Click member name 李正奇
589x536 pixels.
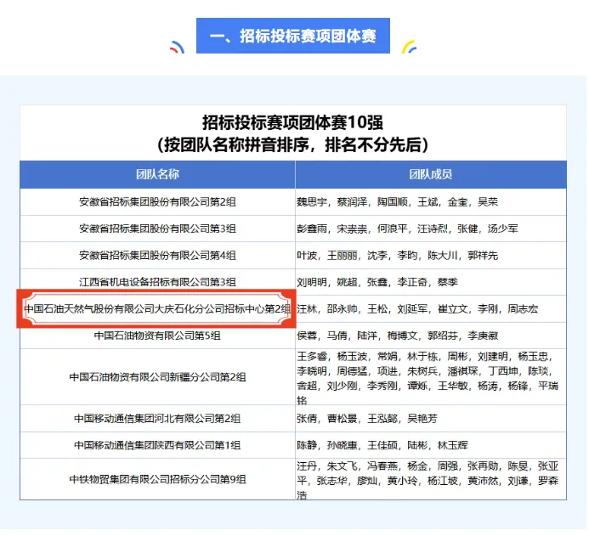click(412, 282)
